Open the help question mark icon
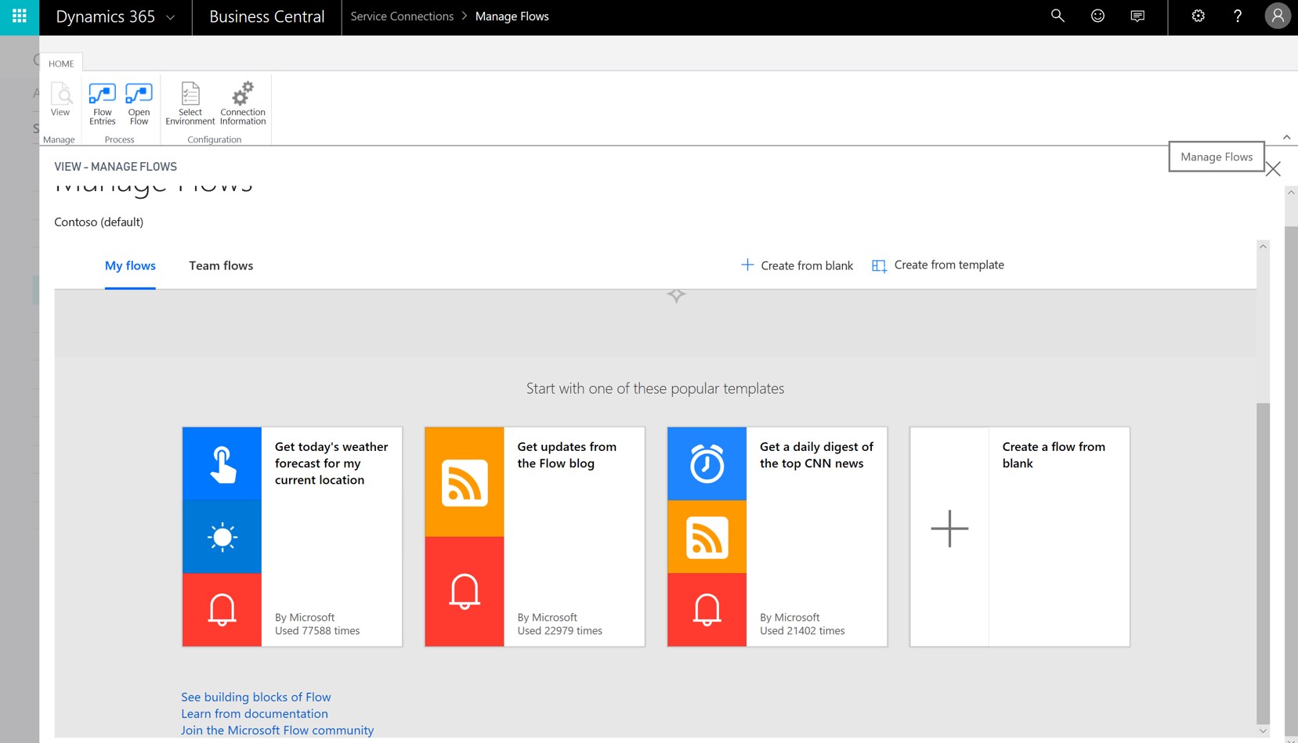 click(x=1238, y=16)
